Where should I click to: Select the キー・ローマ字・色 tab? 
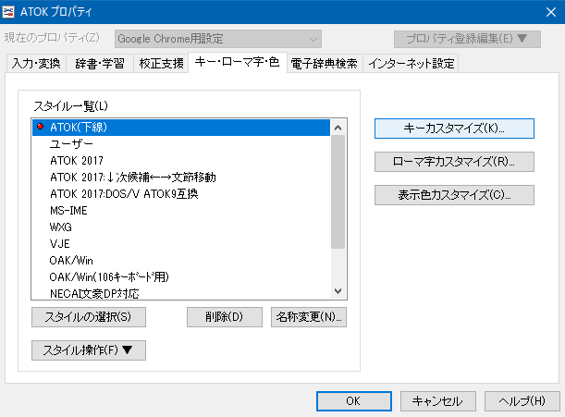point(238,62)
